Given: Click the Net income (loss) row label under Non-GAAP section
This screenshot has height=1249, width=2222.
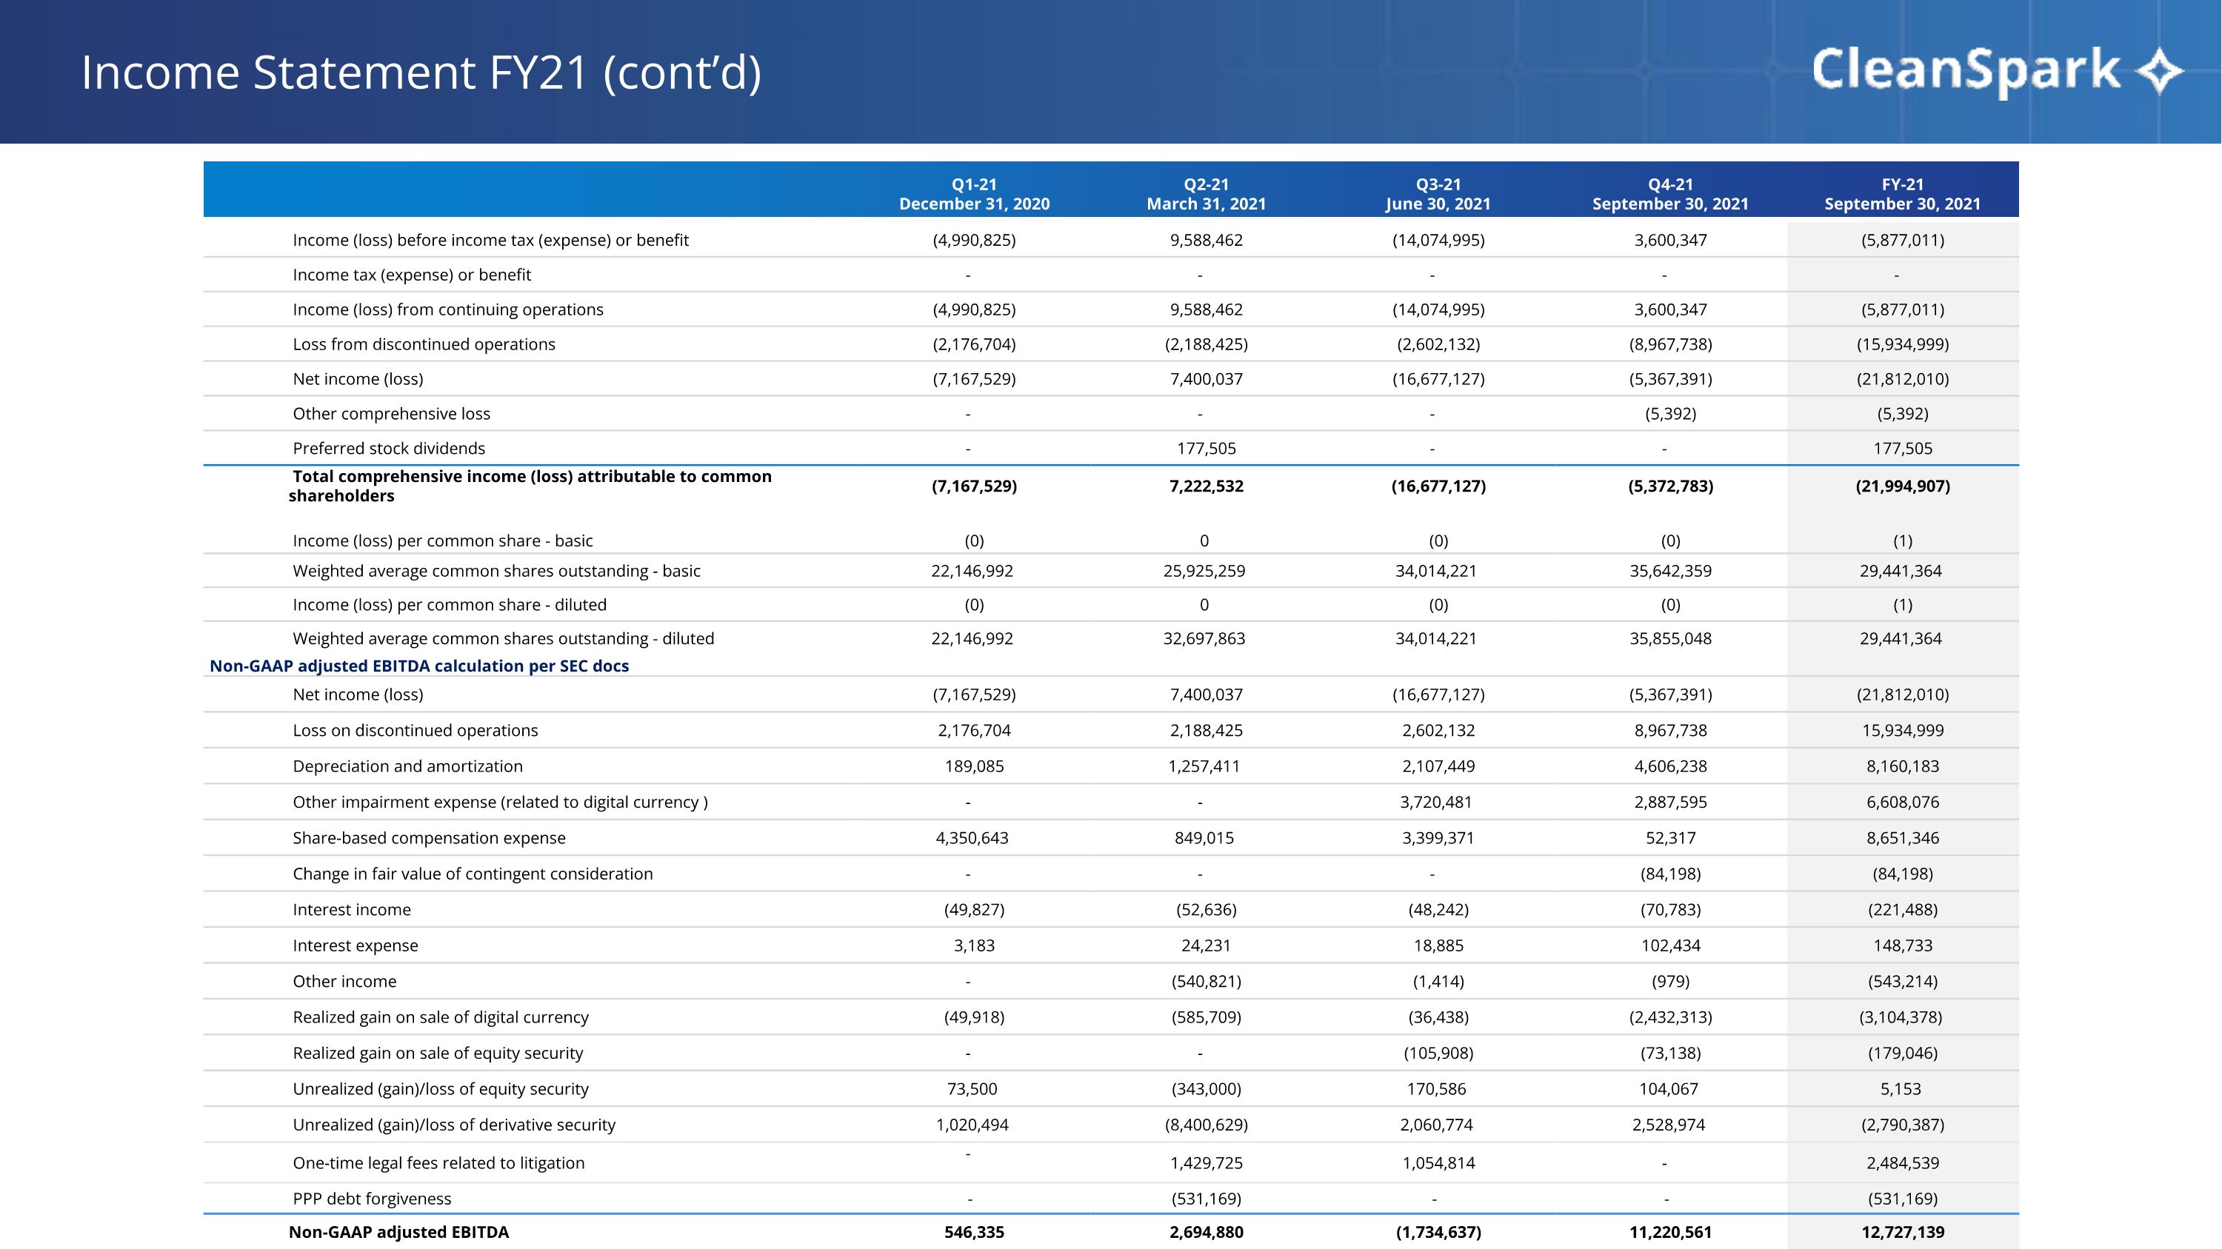Looking at the screenshot, I should pos(358,694).
